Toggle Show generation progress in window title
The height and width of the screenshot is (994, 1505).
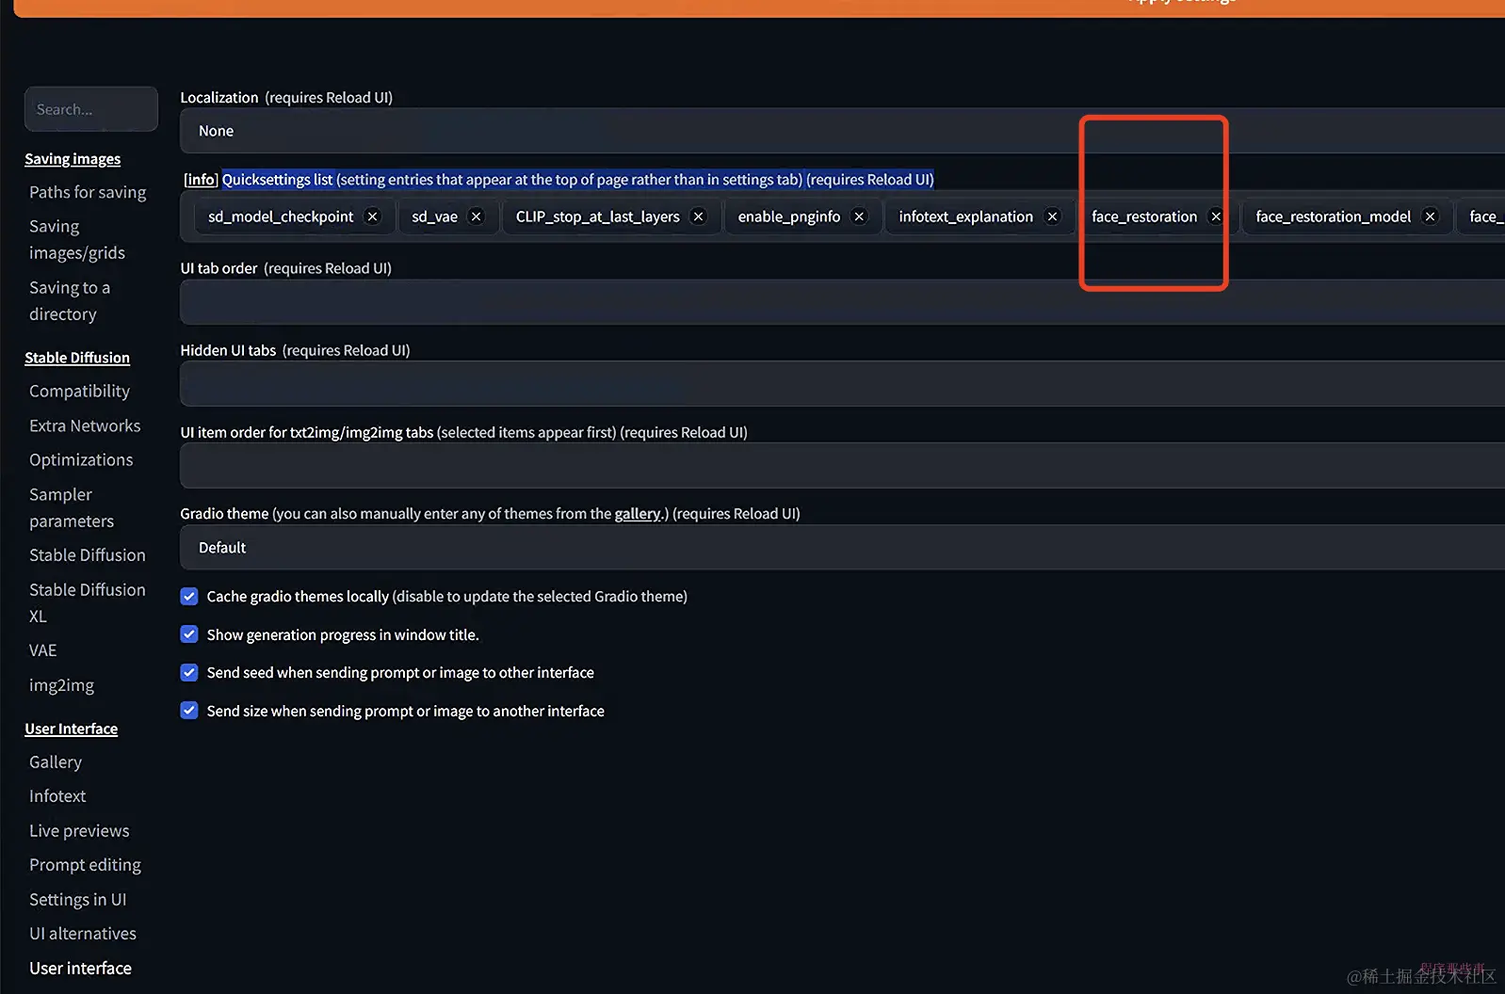(189, 634)
